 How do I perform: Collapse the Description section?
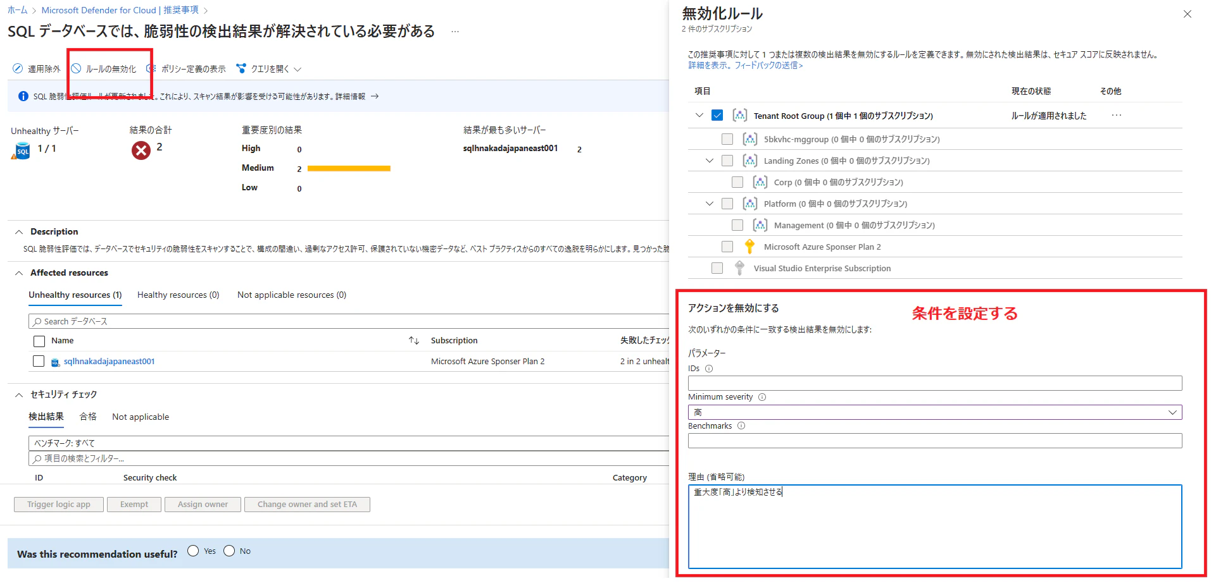pyautogui.click(x=19, y=232)
